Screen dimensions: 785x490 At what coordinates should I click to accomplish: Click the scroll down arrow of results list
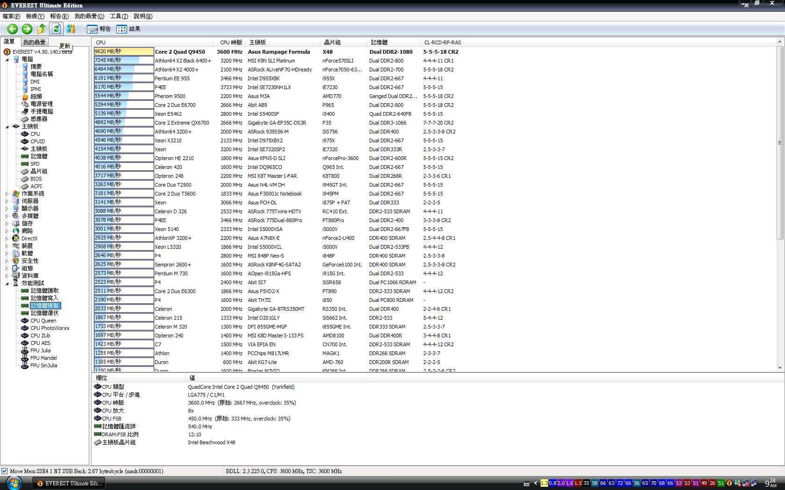(779, 368)
